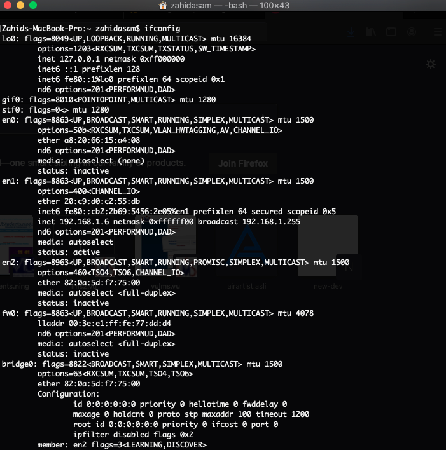Viewport: 446px width, 450px height.
Task: Minimize Terminal with the yellow button
Action: (x=20, y=5)
